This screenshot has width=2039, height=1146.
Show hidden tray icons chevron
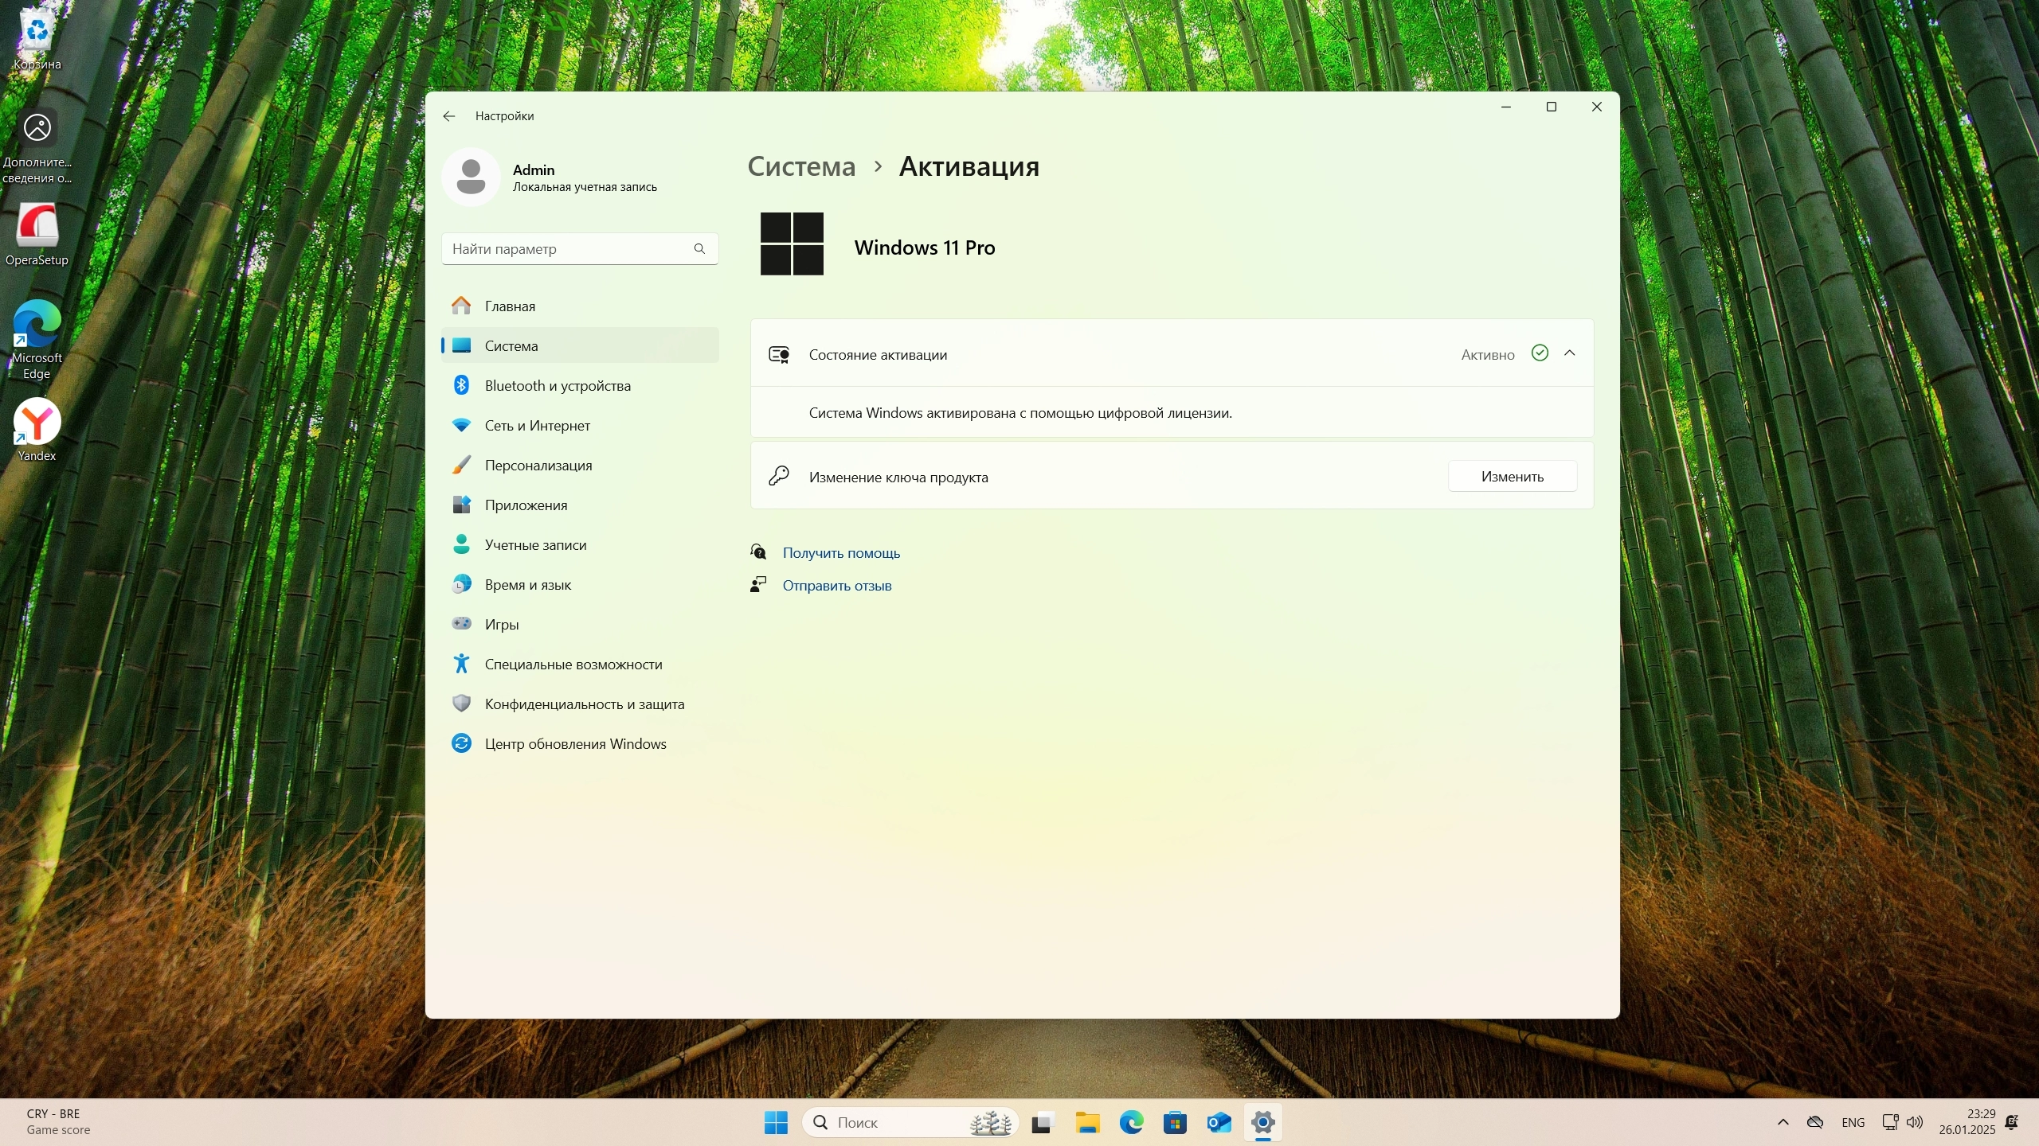point(1783,1122)
